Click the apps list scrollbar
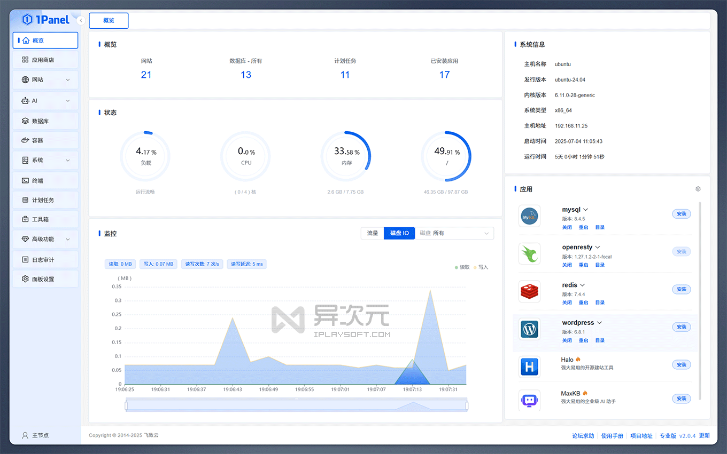 point(700,301)
